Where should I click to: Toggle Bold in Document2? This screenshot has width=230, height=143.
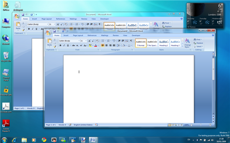tap(60, 45)
